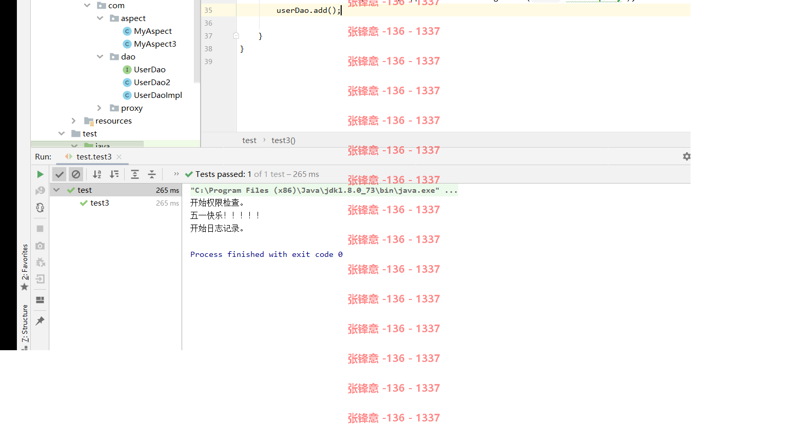788x443 pixels.
Task: Pin the run tab
Action: [x=40, y=321]
